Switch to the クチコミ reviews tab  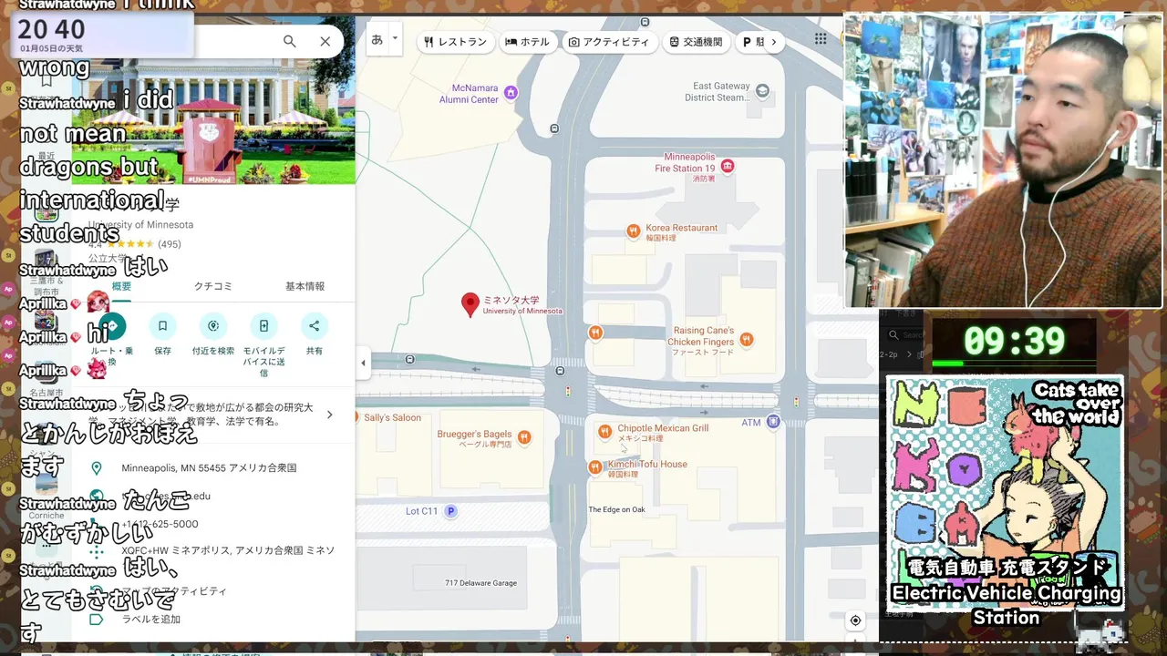[x=213, y=286]
